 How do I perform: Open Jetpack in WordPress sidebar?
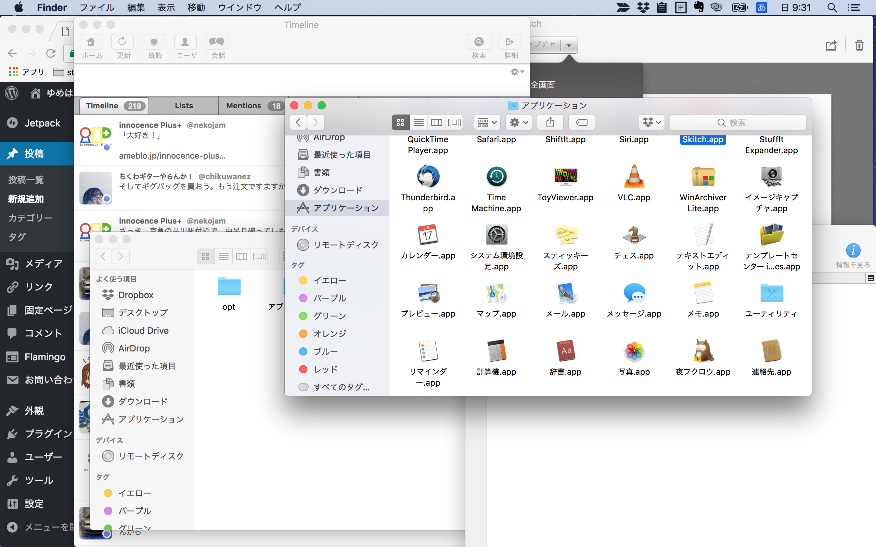click(x=37, y=123)
